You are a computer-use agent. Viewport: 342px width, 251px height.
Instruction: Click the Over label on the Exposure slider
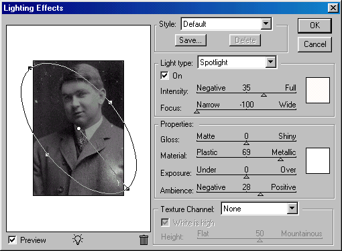click(x=288, y=170)
